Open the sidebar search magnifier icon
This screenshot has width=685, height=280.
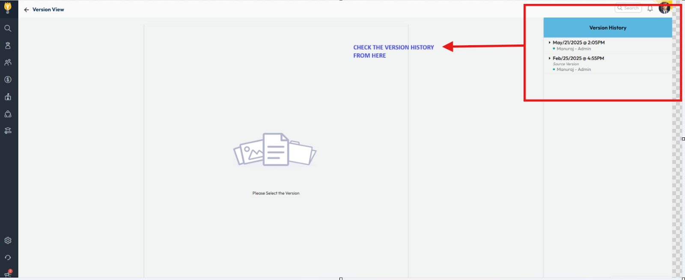click(8, 28)
